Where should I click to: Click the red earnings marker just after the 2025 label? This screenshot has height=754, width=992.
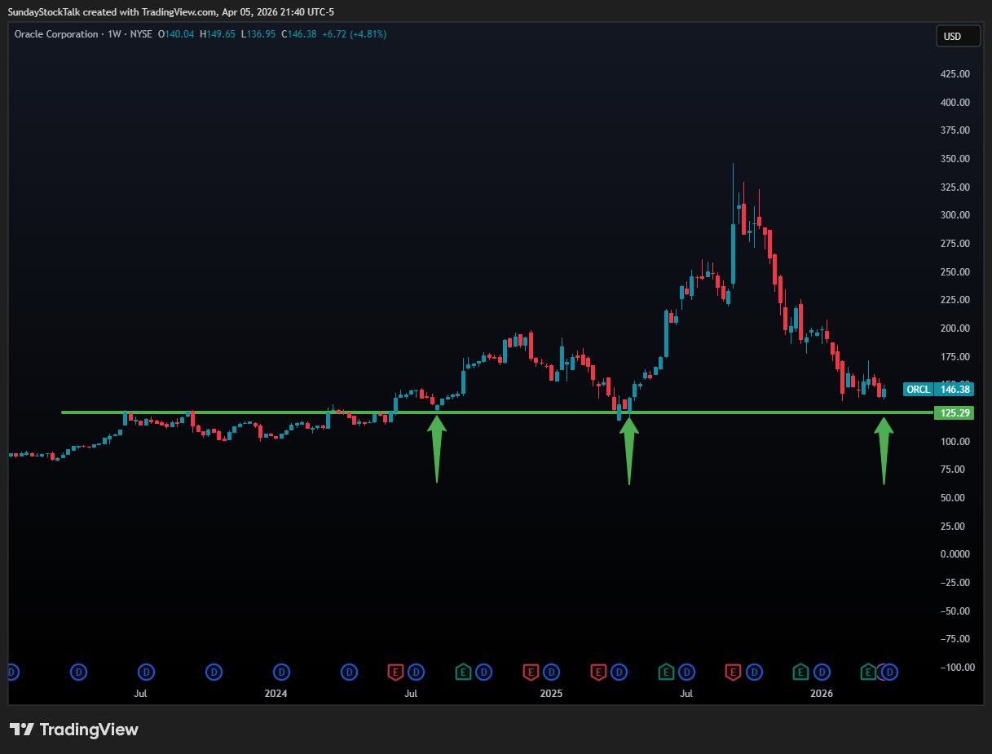click(x=597, y=672)
